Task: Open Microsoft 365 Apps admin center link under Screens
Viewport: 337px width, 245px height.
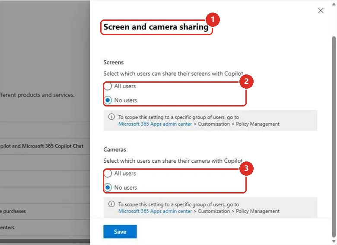Action: tap(155, 124)
